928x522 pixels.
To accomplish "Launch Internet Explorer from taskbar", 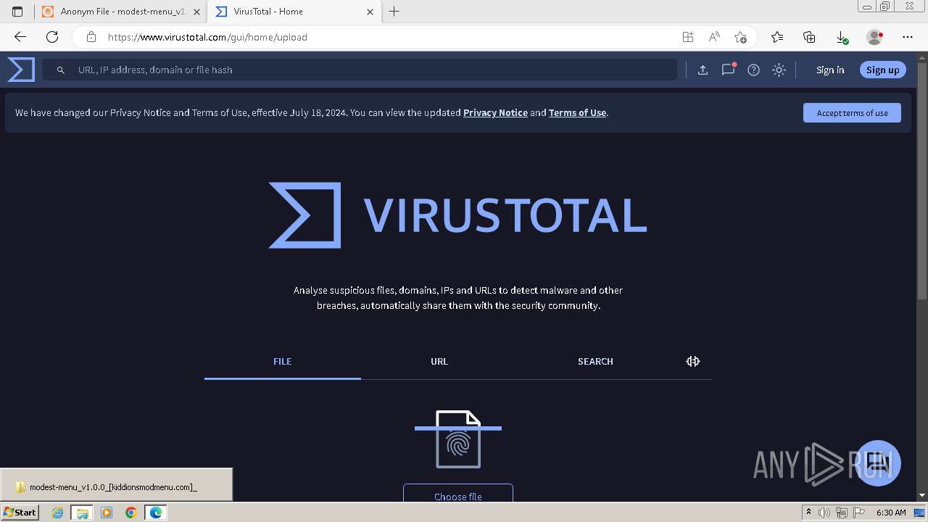I will point(58,513).
